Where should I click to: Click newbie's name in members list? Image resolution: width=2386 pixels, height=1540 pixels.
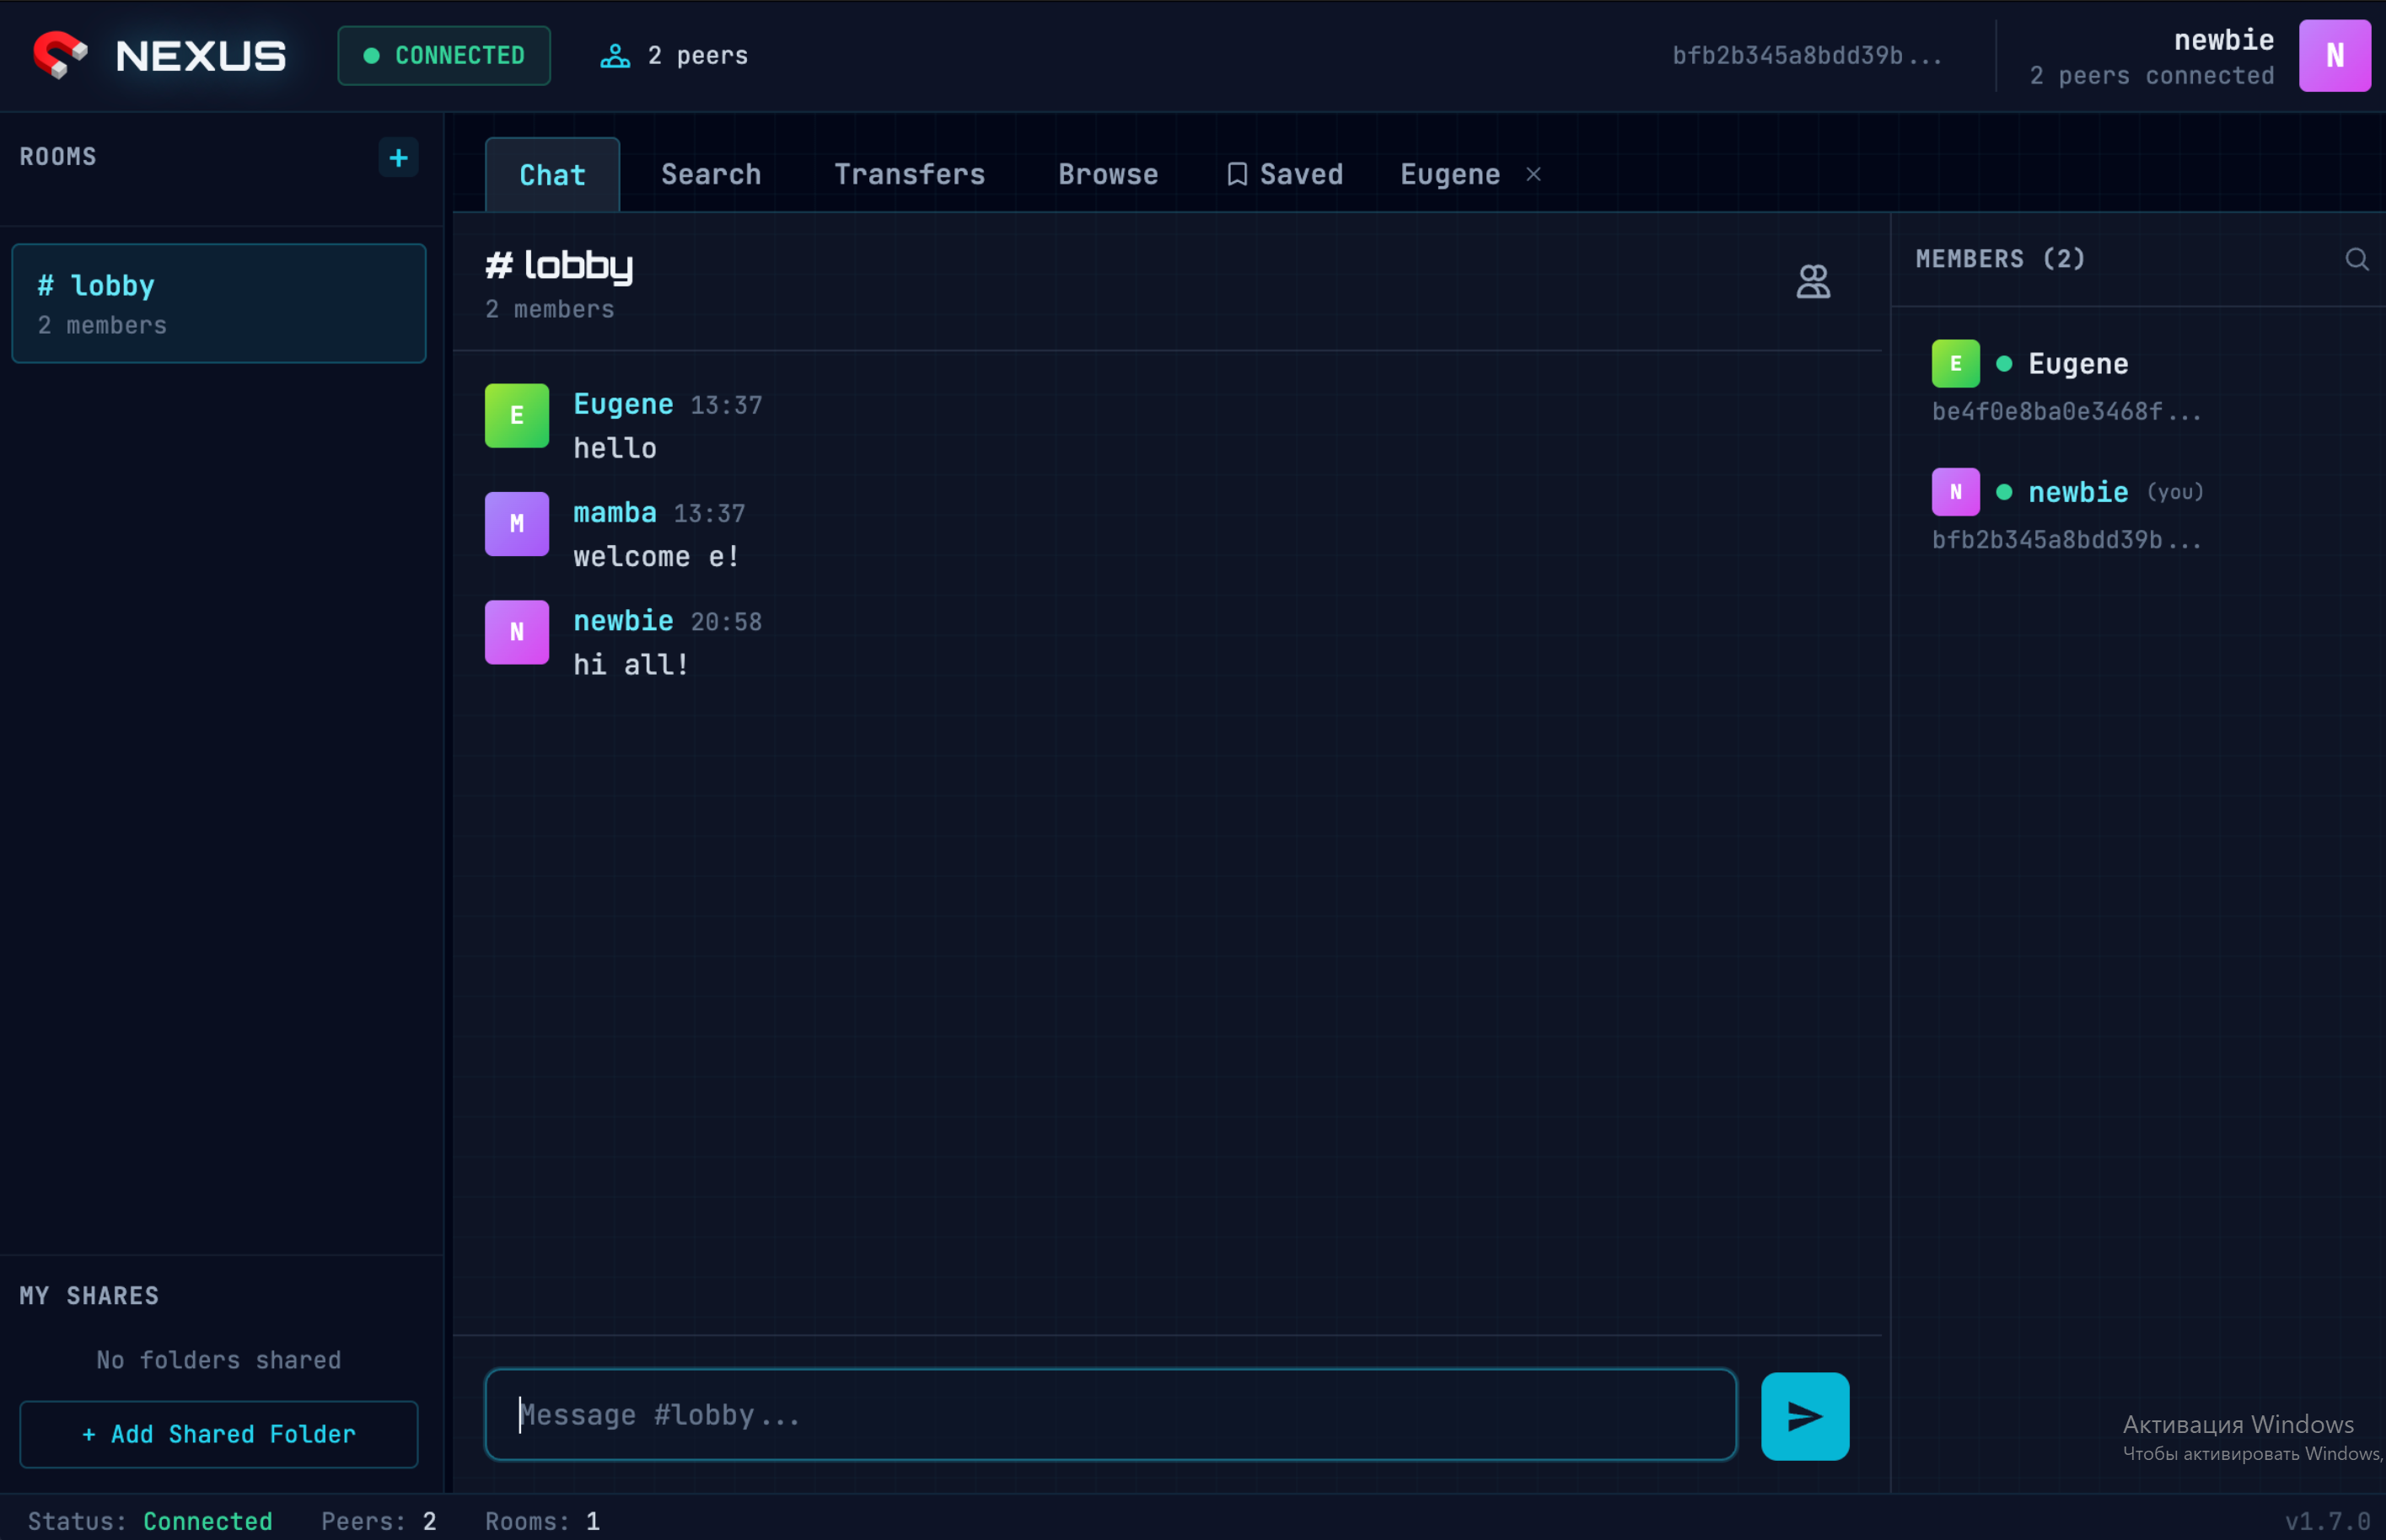coord(2077,492)
